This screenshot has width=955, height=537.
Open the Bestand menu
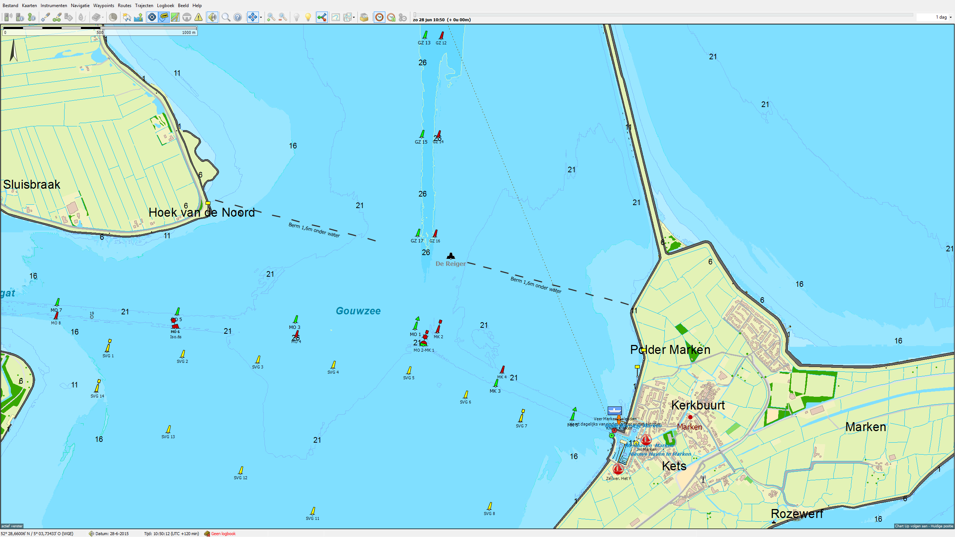(10, 6)
